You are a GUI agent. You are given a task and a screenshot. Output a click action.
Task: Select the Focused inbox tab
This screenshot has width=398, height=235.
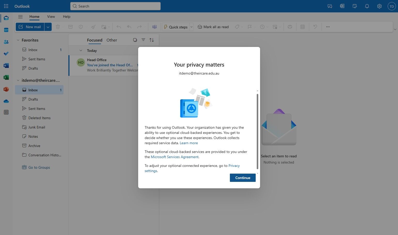click(x=95, y=40)
